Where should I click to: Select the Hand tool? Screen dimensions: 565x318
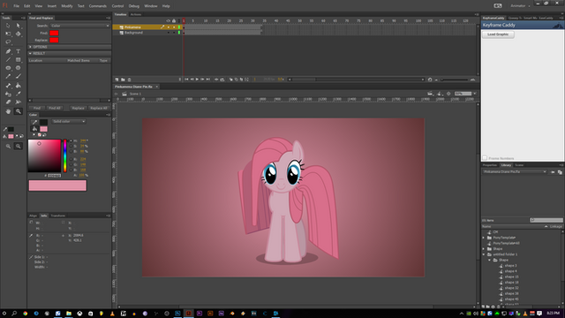tap(8, 111)
